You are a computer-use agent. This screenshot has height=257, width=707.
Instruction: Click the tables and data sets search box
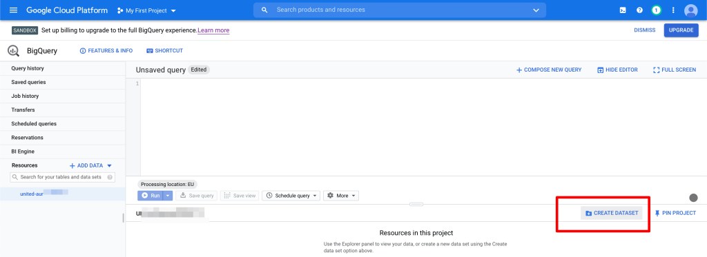tap(62, 177)
